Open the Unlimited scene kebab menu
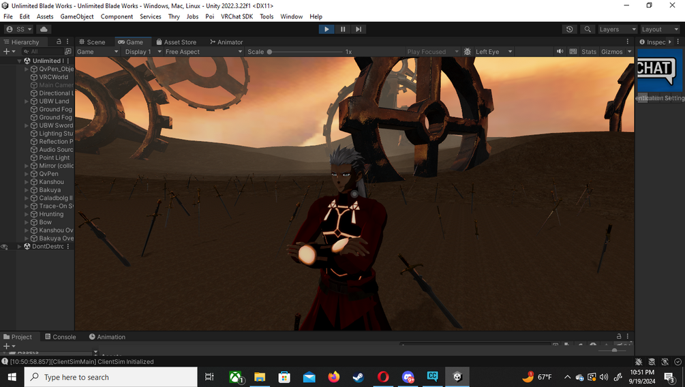The image size is (685, 387). pyautogui.click(x=67, y=61)
